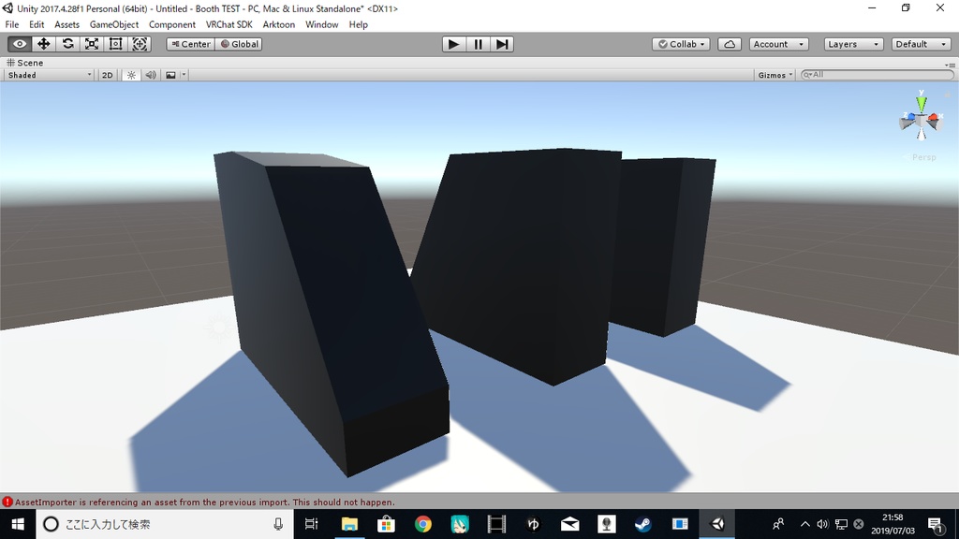
Task: Click the blue Z axis gizmo cone
Action: [x=908, y=119]
